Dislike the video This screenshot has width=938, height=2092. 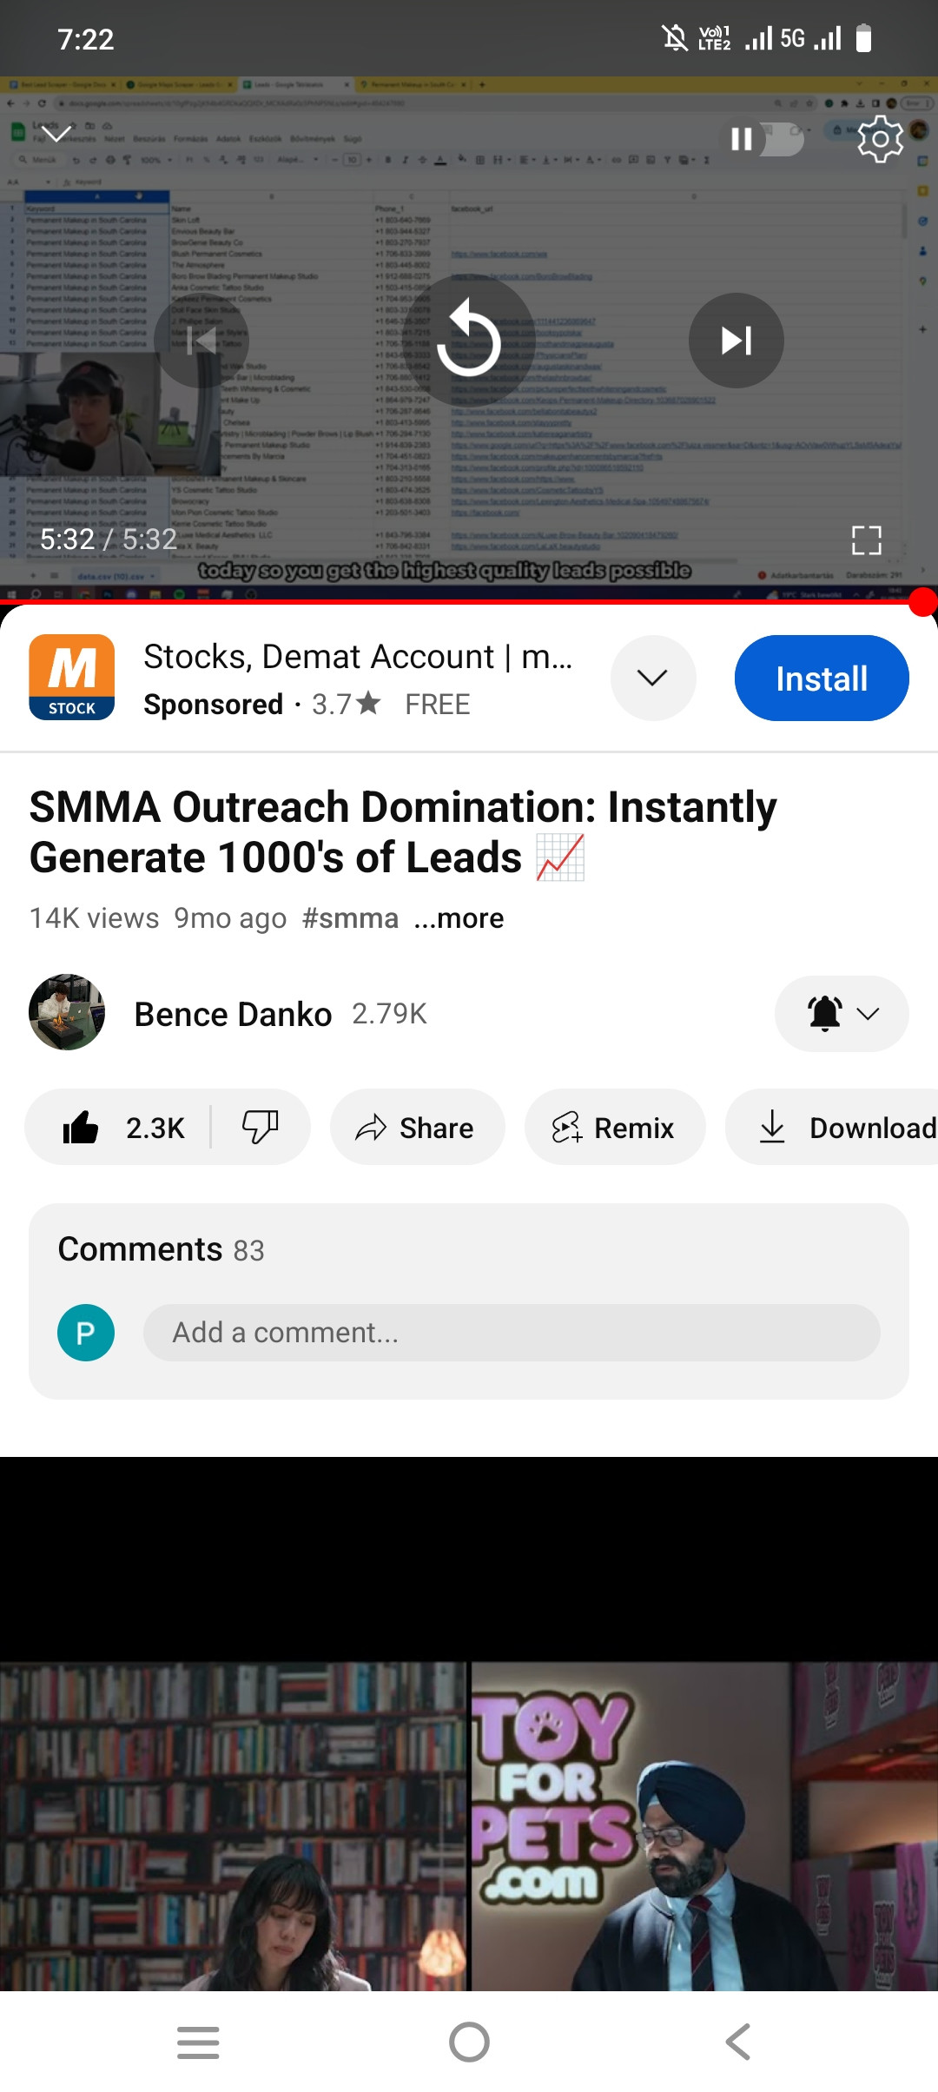260,1128
